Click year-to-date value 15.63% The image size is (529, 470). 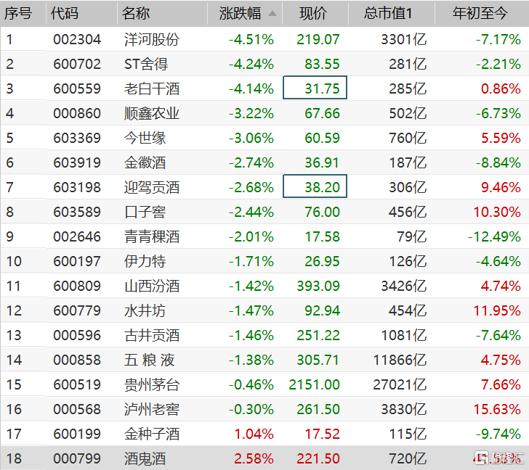pyautogui.click(x=497, y=409)
